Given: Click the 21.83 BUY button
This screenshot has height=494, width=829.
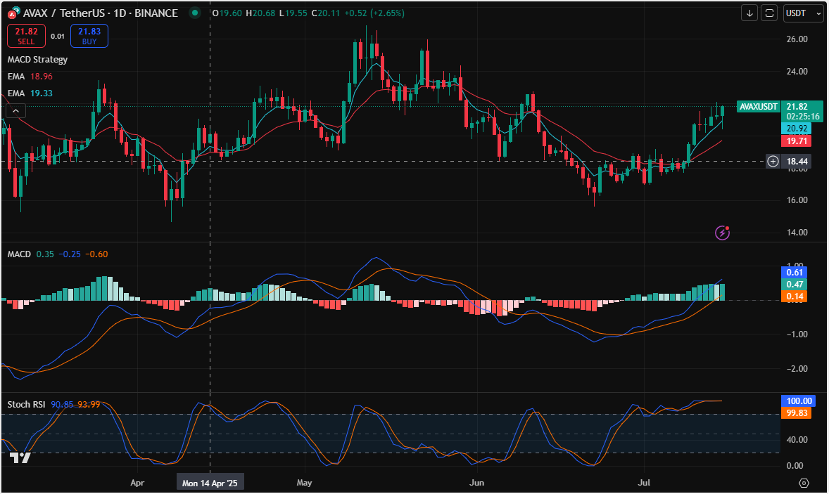Looking at the screenshot, I should [x=89, y=36].
